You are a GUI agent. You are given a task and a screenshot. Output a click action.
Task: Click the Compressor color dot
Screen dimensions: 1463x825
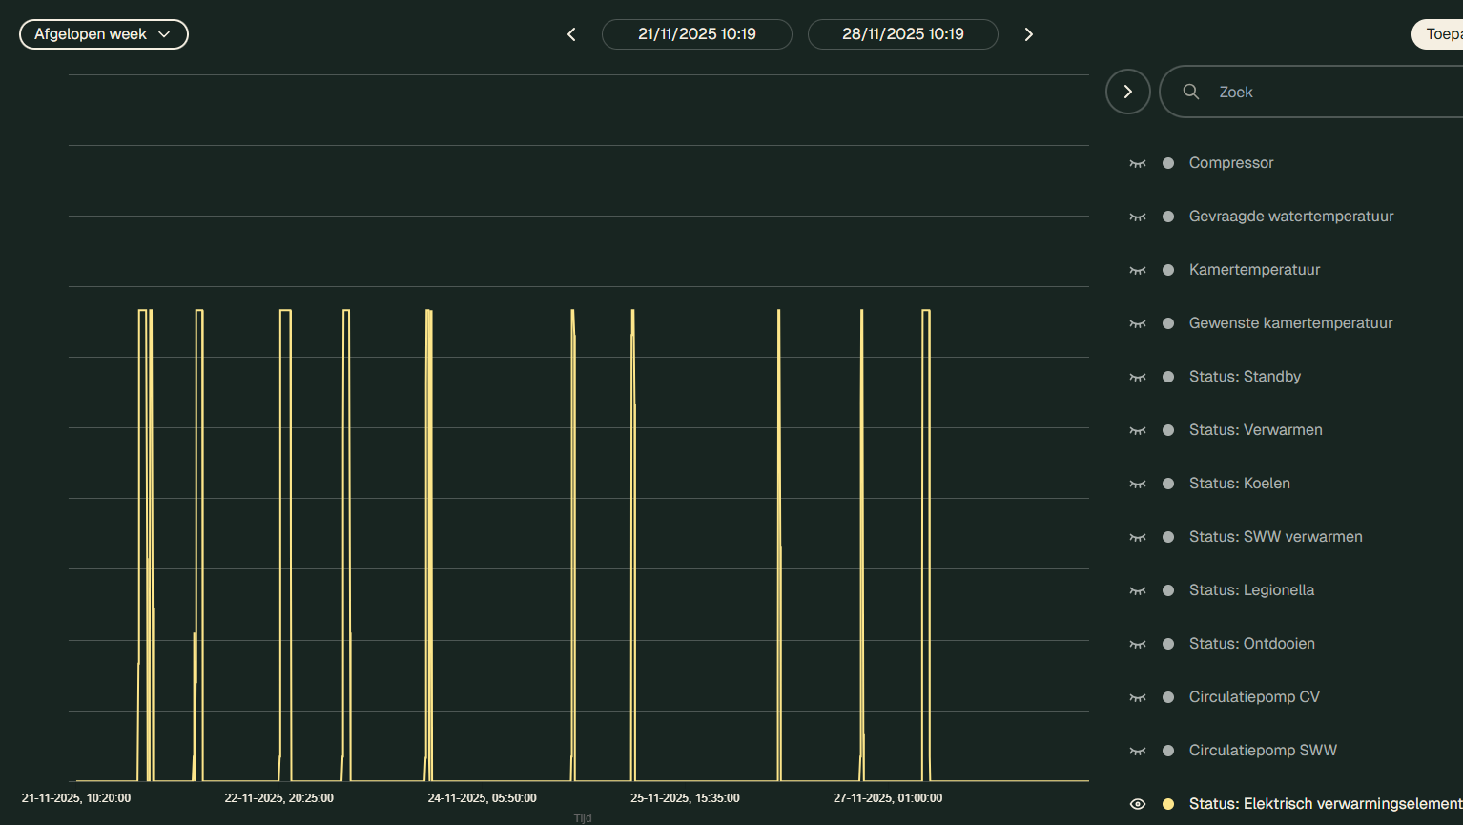pos(1168,163)
